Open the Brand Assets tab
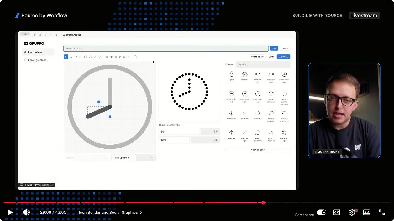 coord(72,35)
